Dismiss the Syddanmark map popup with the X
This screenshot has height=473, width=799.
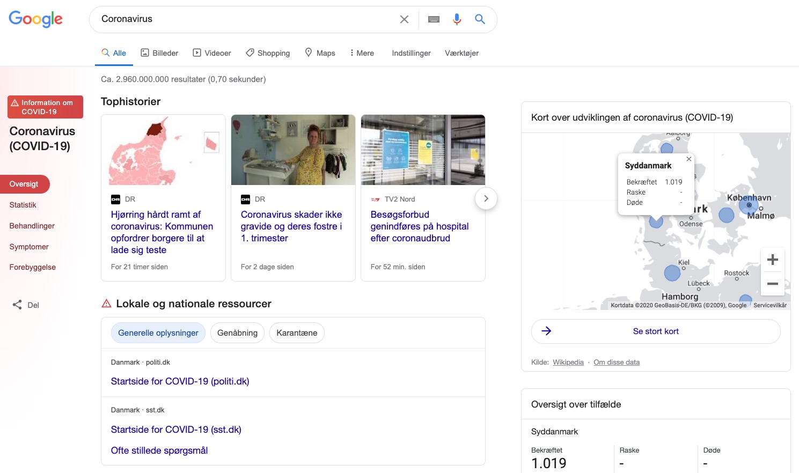click(688, 159)
